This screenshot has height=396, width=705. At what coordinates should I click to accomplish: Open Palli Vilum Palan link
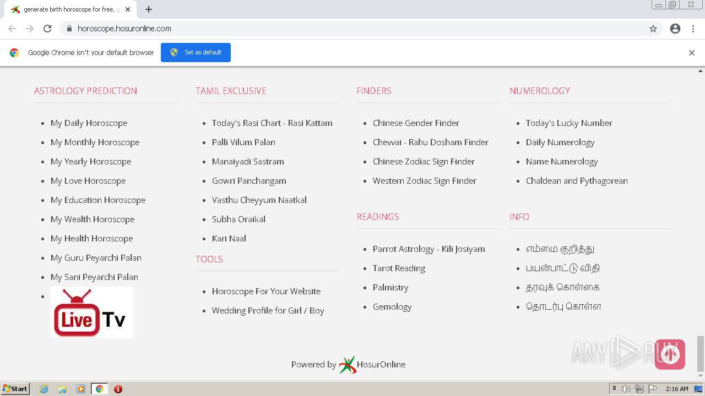tap(243, 142)
